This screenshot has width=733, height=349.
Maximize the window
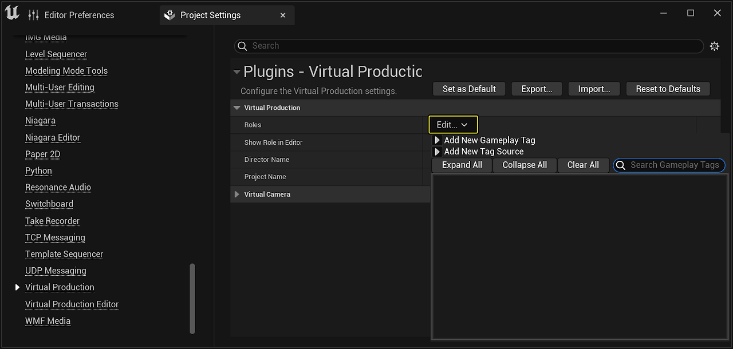tap(691, 13)
